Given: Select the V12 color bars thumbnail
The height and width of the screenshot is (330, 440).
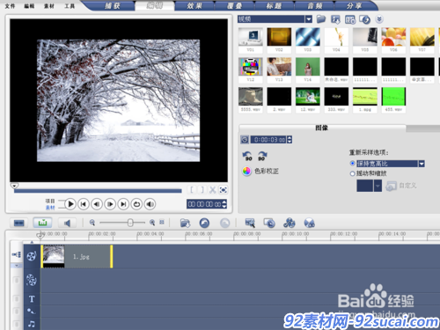Looking at the screenshot, I should 251,70.
